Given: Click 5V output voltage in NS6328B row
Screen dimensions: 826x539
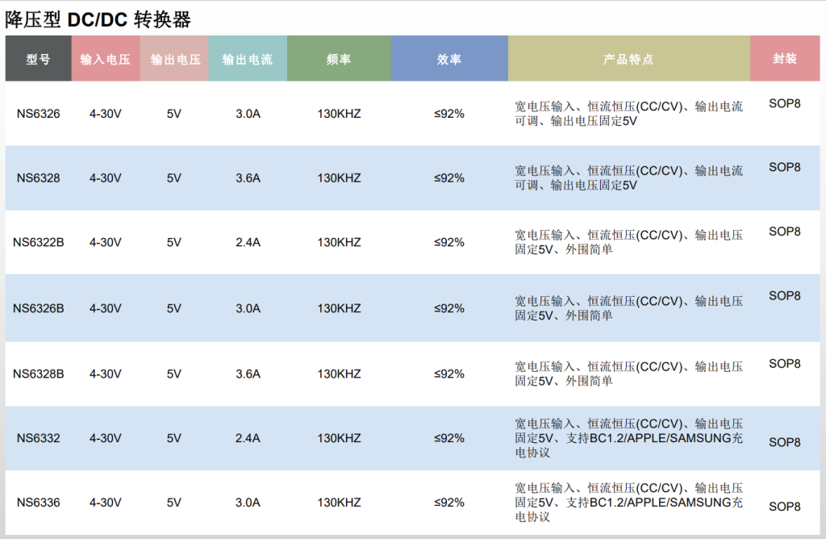Looking at the screenshot, I should [x=174, y=374].
